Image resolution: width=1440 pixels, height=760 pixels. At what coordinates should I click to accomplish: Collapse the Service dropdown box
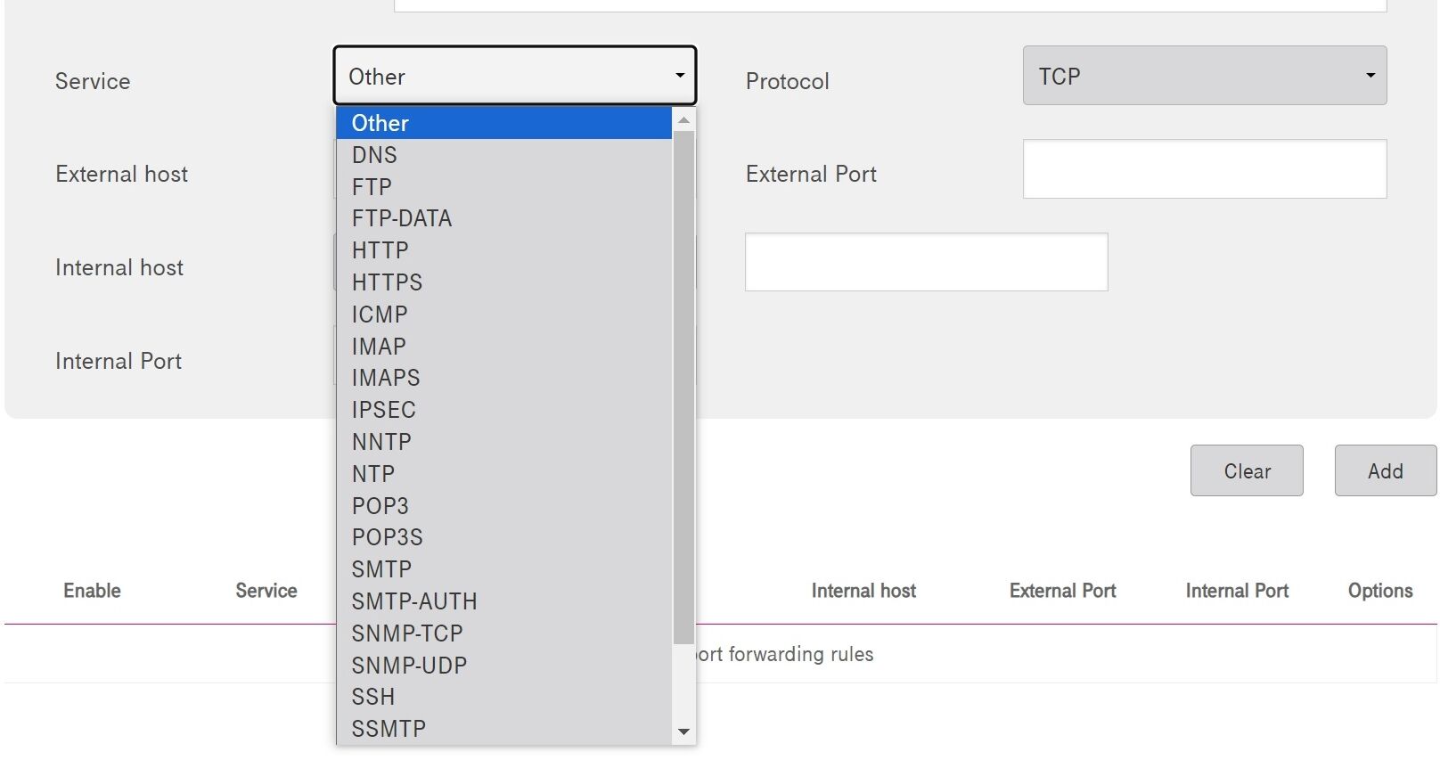click(x=514, y=76)
